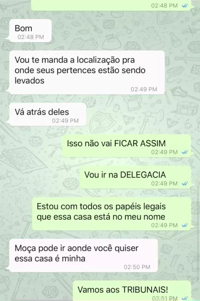Tap the 'Bom' message bubble
The image size is (200, 301).
30,31
